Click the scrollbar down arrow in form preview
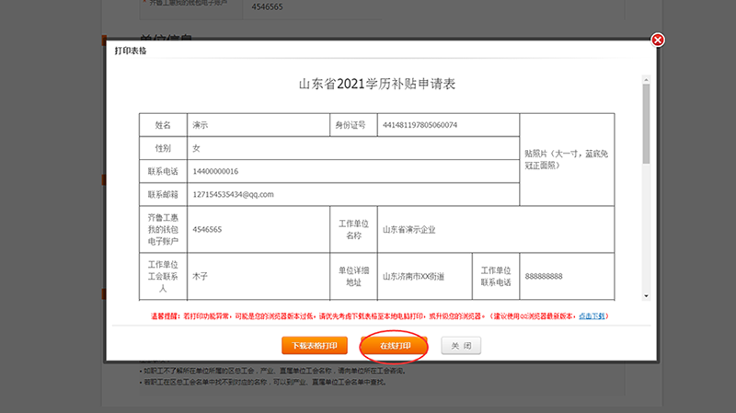736x413 pixels. (x=647, y=296)
